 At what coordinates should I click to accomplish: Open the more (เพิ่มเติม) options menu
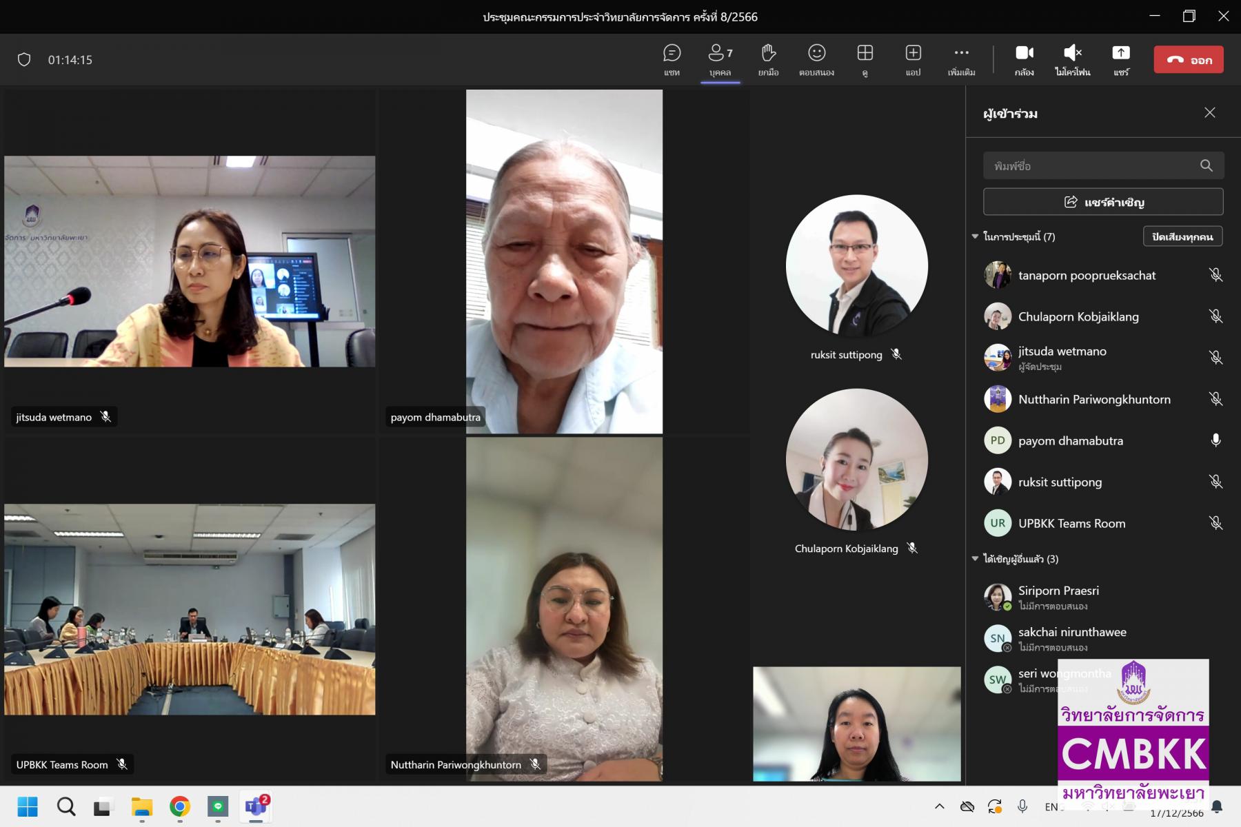[x=961, y=60]
